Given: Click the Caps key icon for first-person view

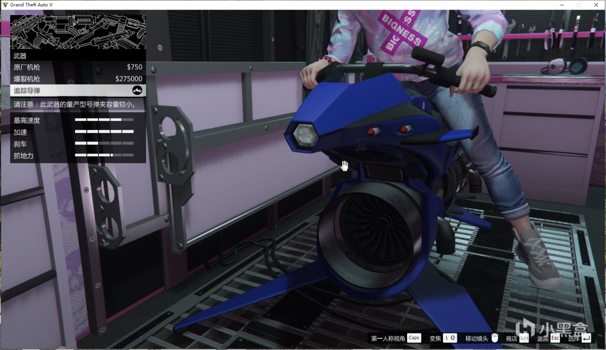Looking at the screenshot, I should pyautogui.click(x=414, y=338).
